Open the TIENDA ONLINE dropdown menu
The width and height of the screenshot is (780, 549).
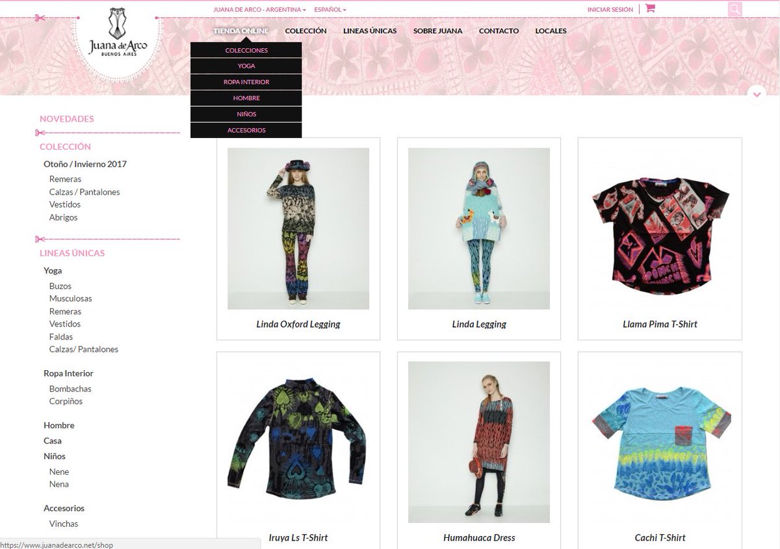point(240,31)
